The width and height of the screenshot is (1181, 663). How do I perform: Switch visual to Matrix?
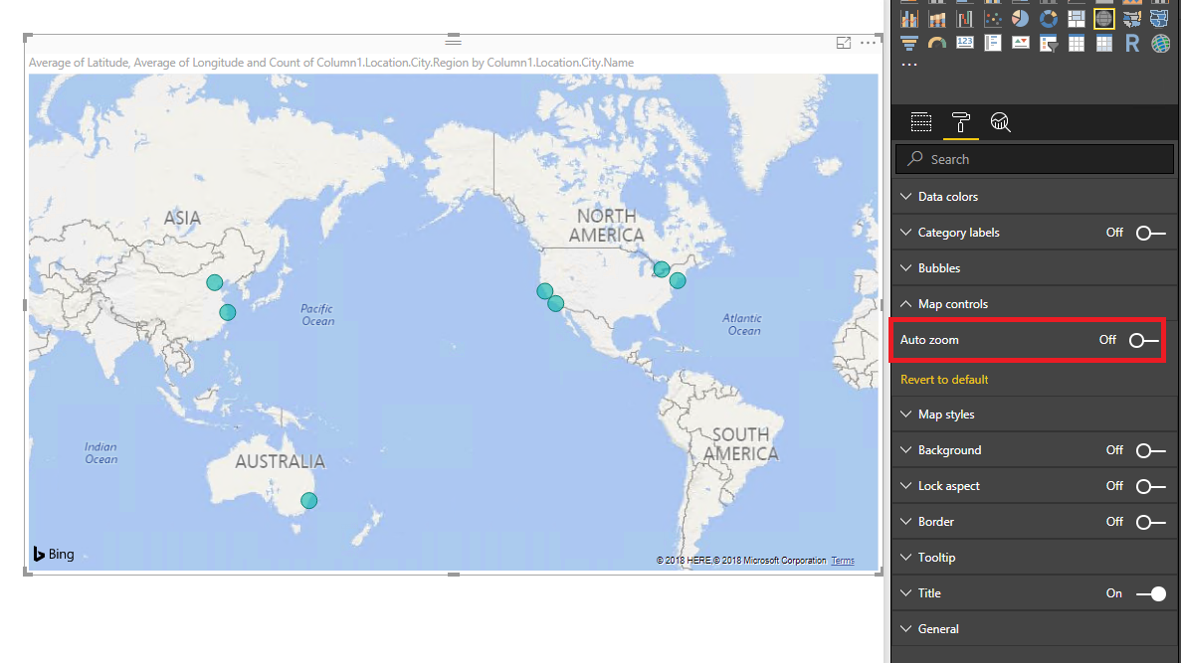1104,44
